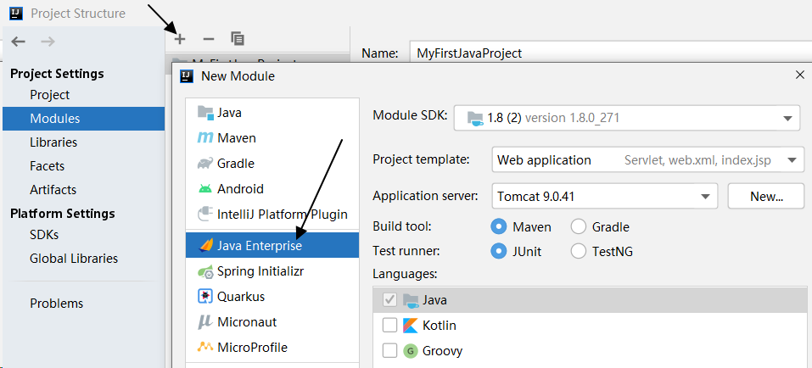Select the Quarkus icon
Image resolution: width=812 pixels, height=368 pixels.
pyautogui.click(x=205, y=297)
